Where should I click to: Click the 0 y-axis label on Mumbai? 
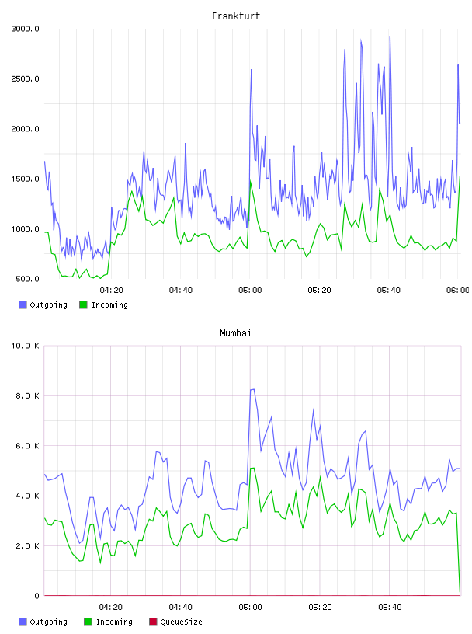(36, 596)
